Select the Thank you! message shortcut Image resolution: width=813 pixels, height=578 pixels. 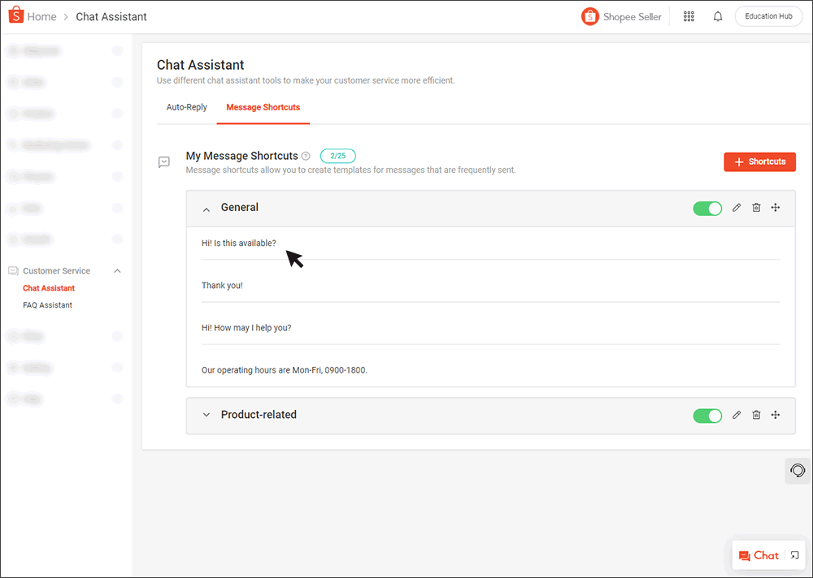click(x=221, y=285)
